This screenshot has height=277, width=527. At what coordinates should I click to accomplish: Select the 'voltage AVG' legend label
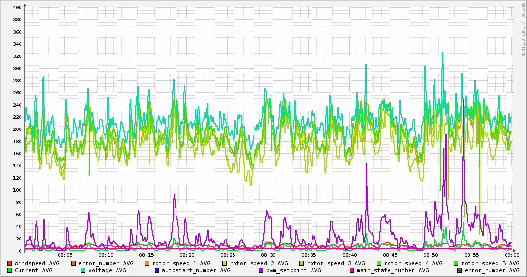[x=107, y=270]
